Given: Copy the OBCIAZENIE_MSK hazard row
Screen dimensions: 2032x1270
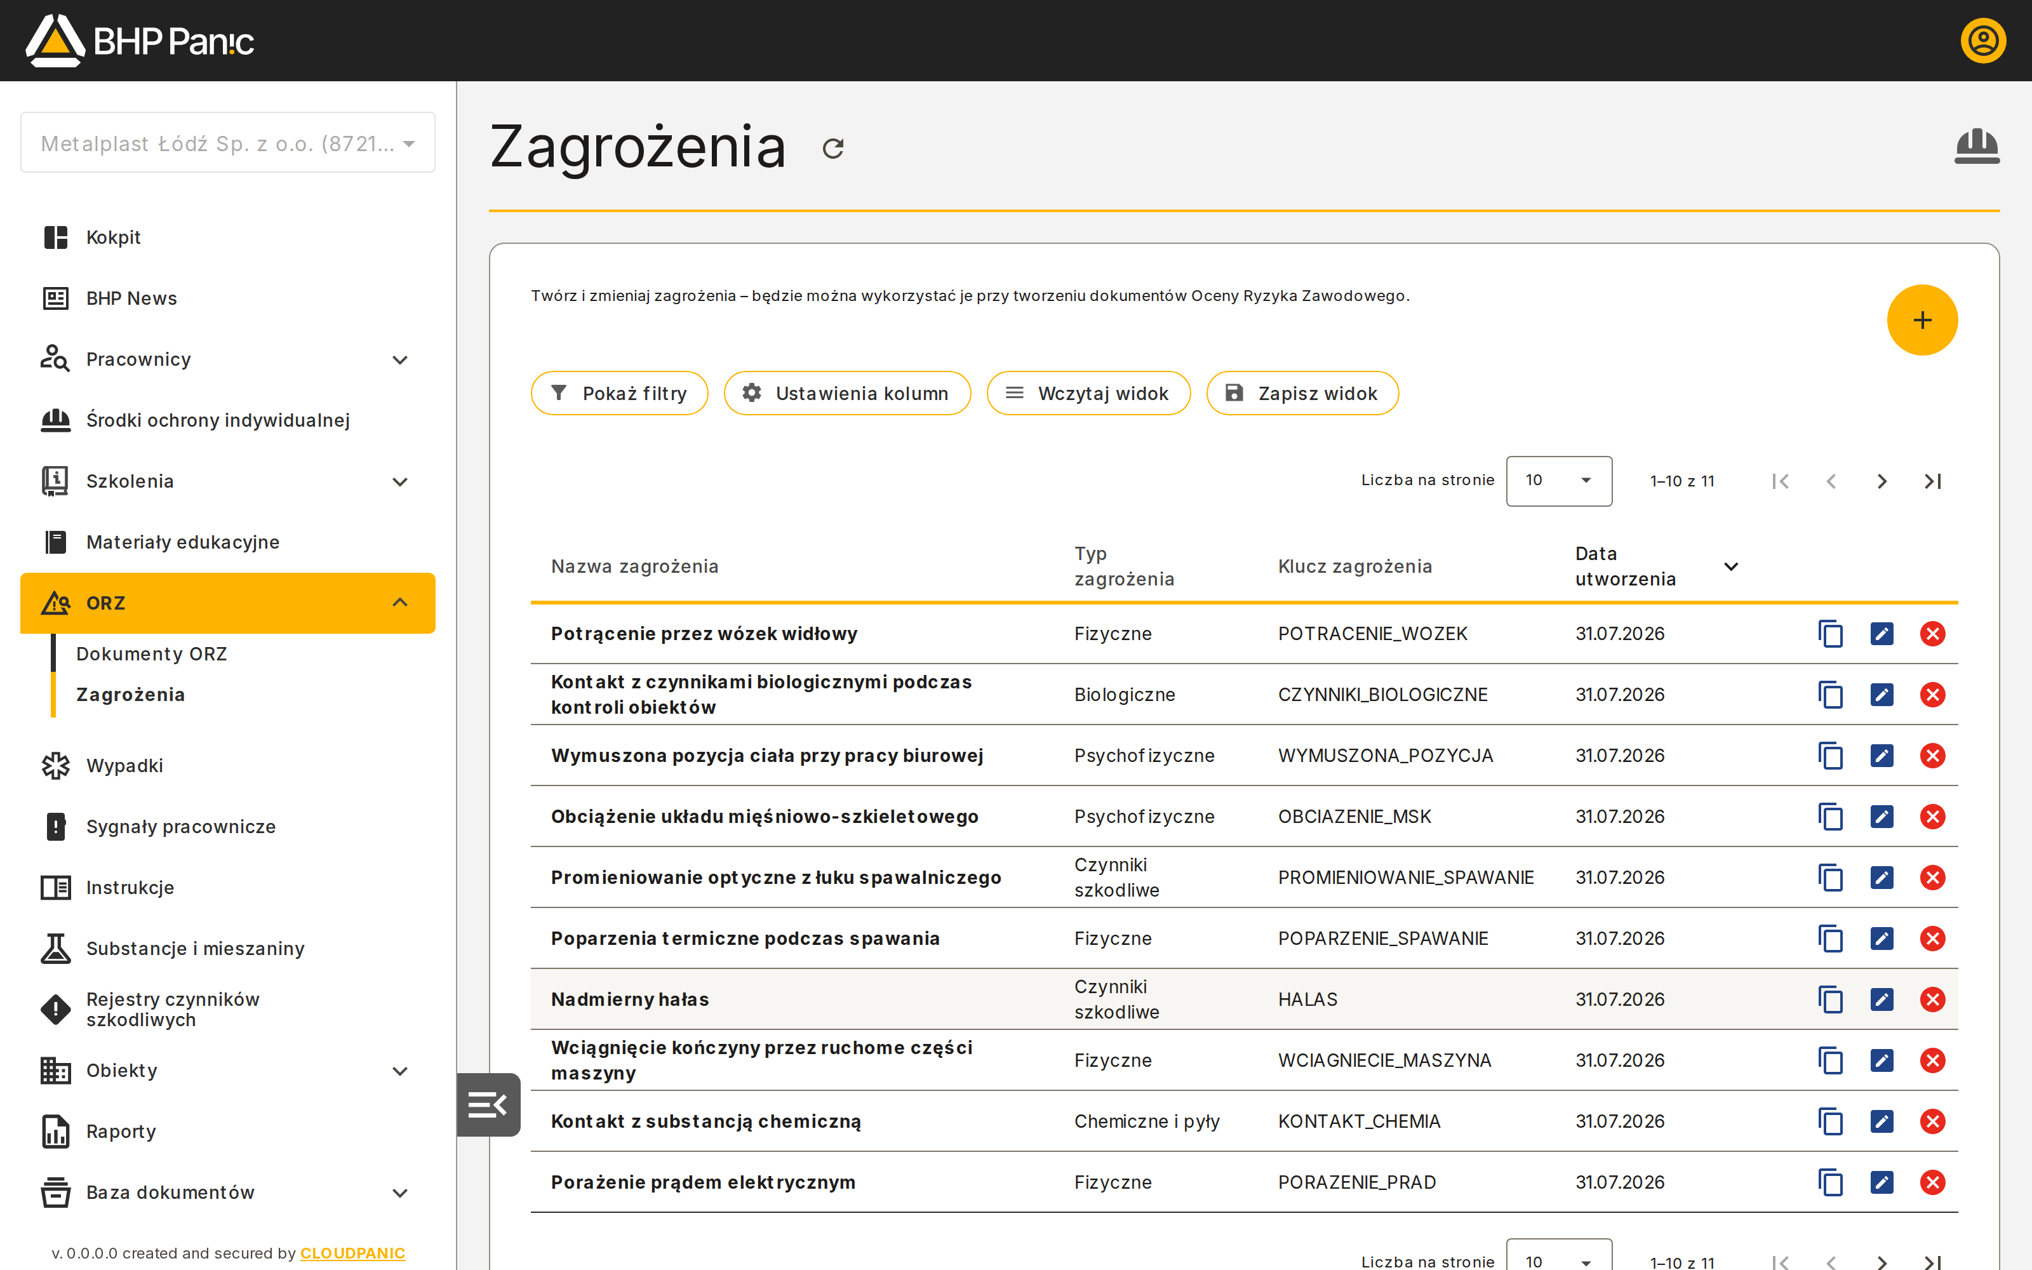Looking at the screenshot, I should [1831, 817].
